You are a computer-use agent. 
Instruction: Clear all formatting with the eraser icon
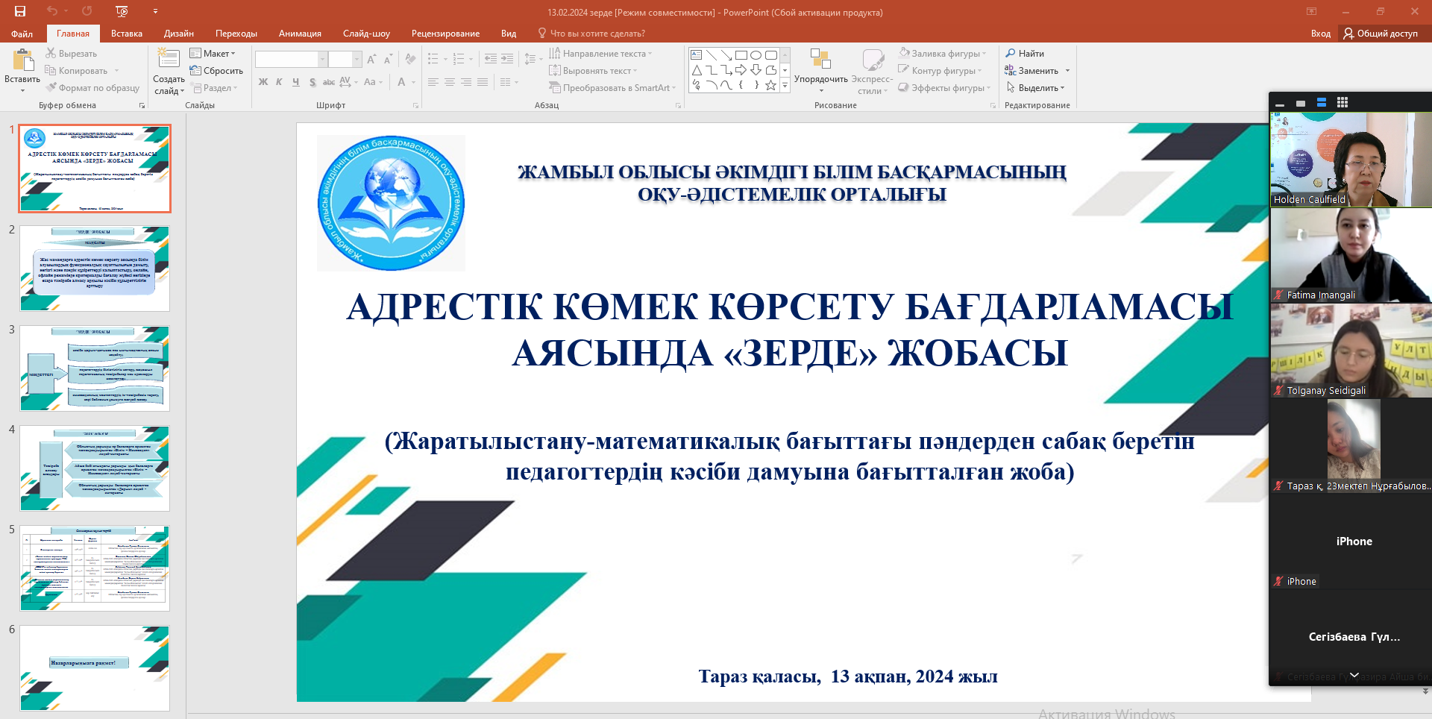coord(410,59)
